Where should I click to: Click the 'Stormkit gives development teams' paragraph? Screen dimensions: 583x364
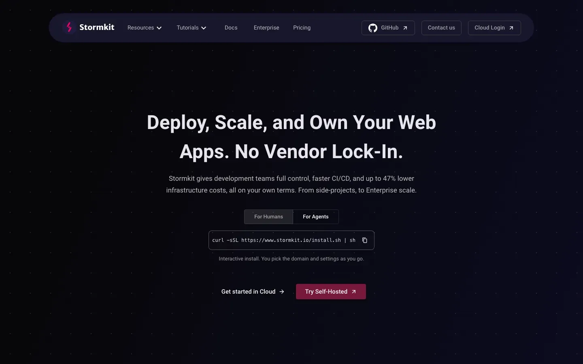pyautogui.click(x=291, y=184)
